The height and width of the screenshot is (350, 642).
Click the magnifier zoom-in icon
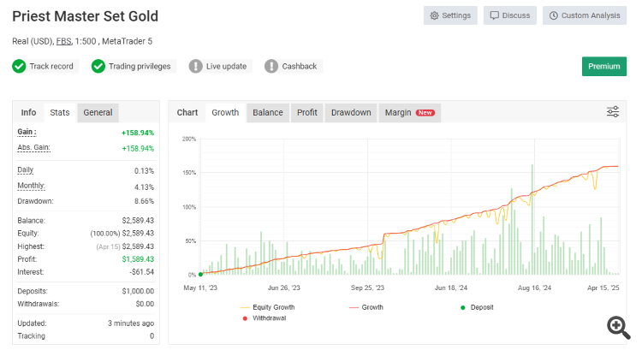(x=618, y=327)
